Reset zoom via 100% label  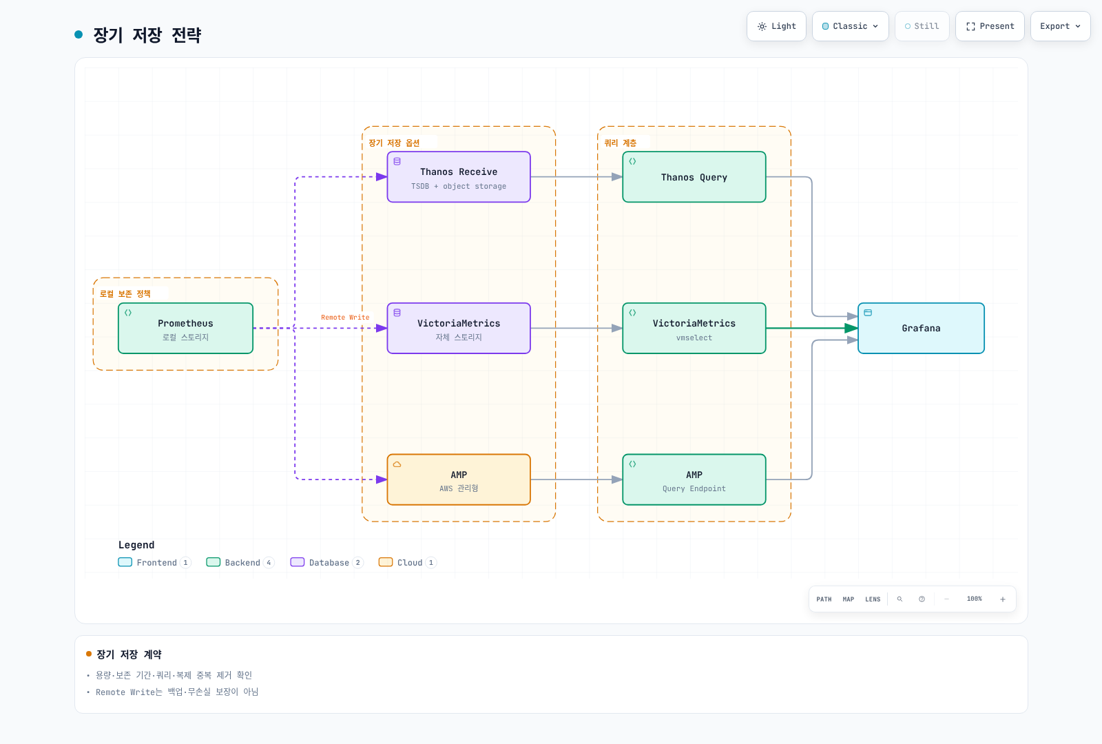[975, 599]
